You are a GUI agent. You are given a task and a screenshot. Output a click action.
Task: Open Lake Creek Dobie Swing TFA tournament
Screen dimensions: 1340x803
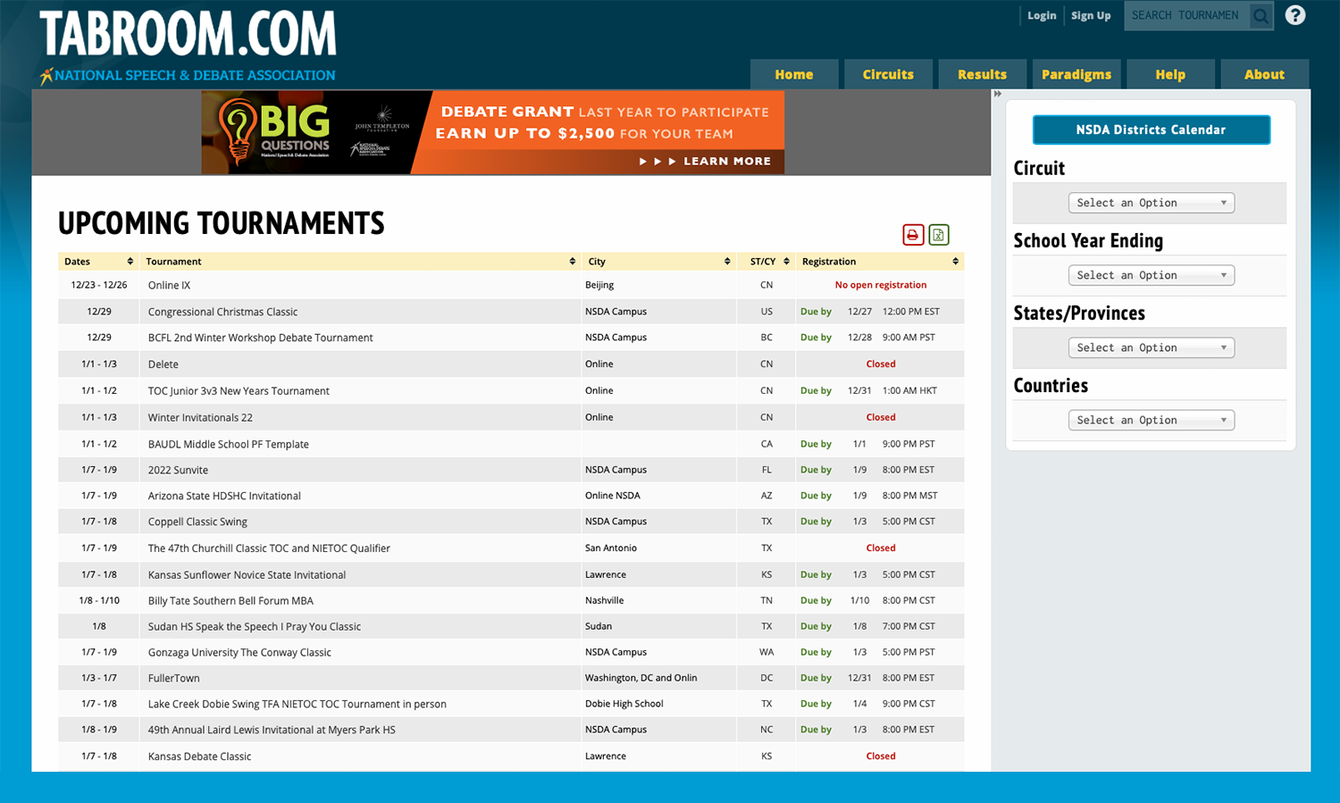click(x=297, y=704)
